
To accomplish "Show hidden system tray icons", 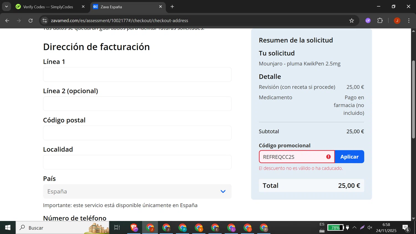I will pos(354,228).
